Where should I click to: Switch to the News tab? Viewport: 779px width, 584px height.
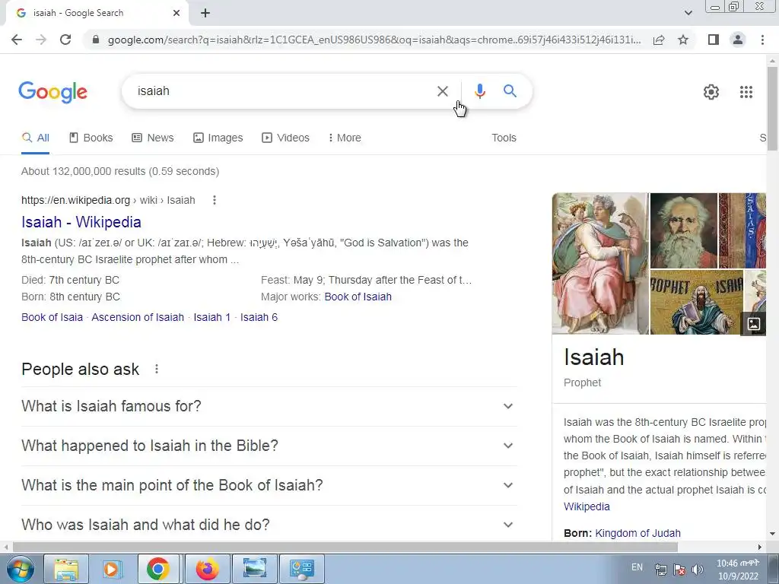pyautogui.click(x=152, y=138)
